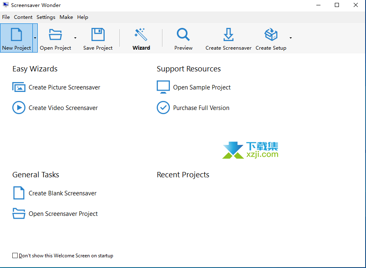Viewport: 366px width, 268px height.
Task: Click the Open Sample Project link
Action: point(202,87)
